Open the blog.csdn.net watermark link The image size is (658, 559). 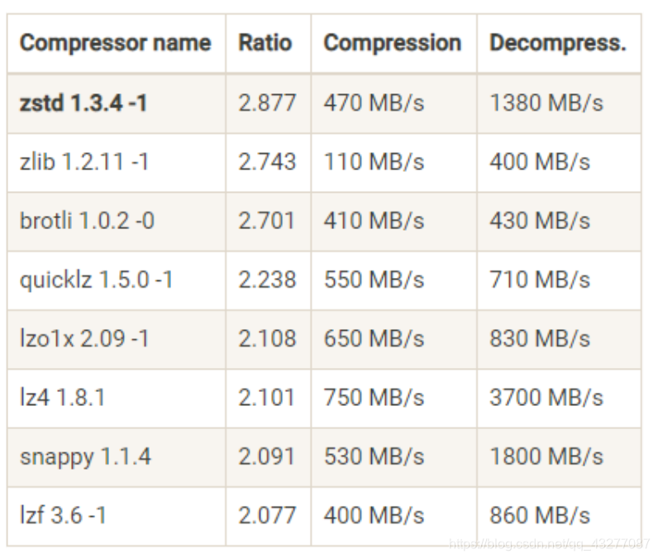549,544
